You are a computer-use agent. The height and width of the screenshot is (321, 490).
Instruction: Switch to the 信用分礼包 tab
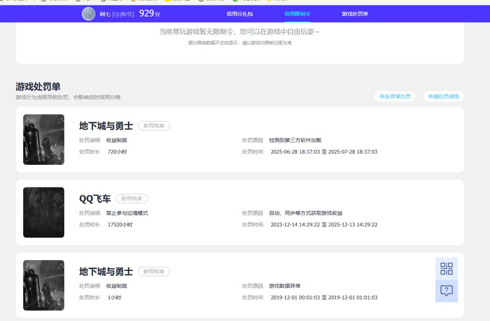click(240, 14)
